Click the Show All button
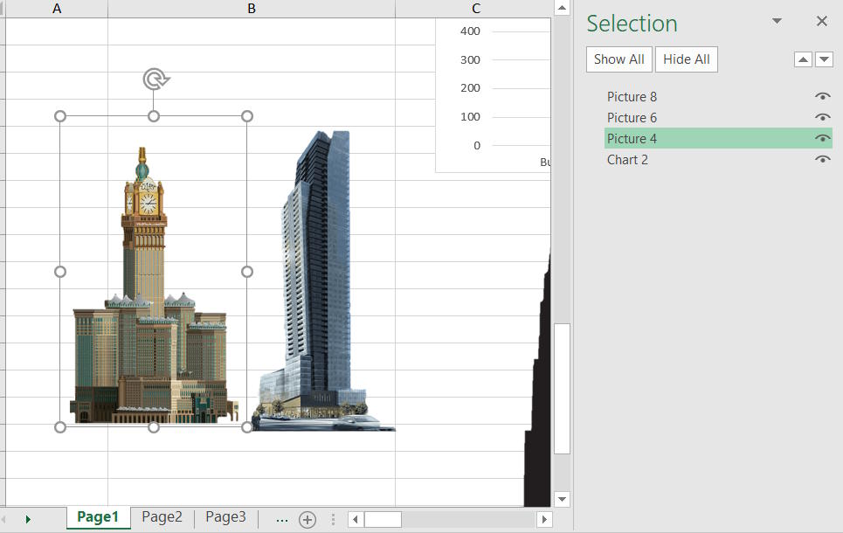The image size is (843, 533). tap(618, 59)
